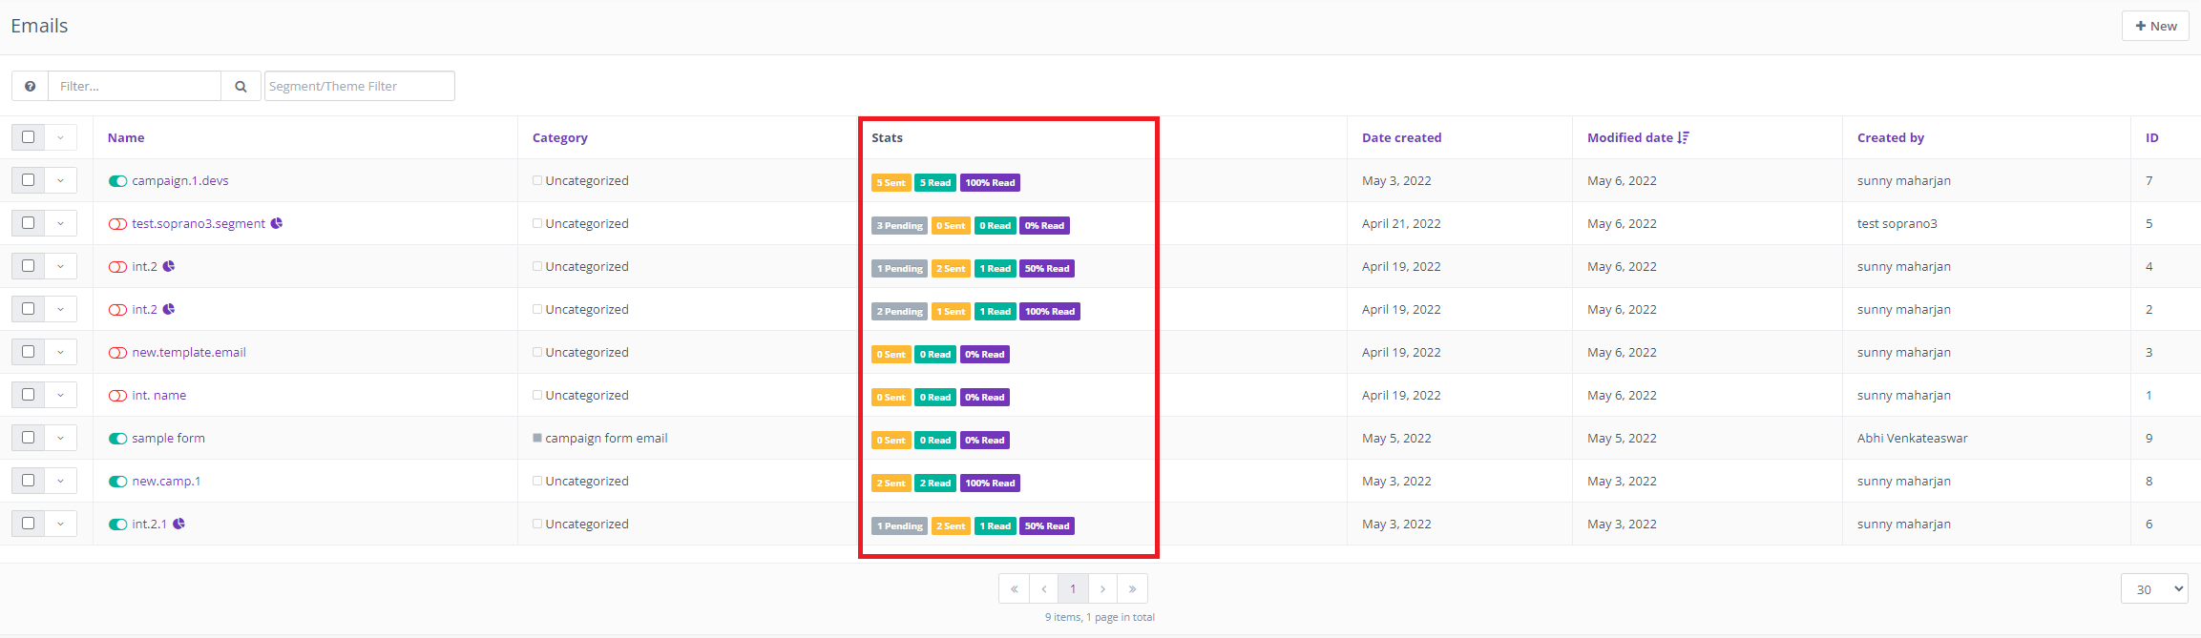Toggle publish switch for campaign.1.devs

tap(117, 181)
